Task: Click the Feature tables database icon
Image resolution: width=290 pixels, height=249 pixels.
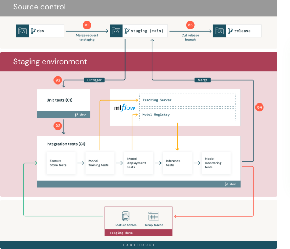Action: [x=126, y=216]
